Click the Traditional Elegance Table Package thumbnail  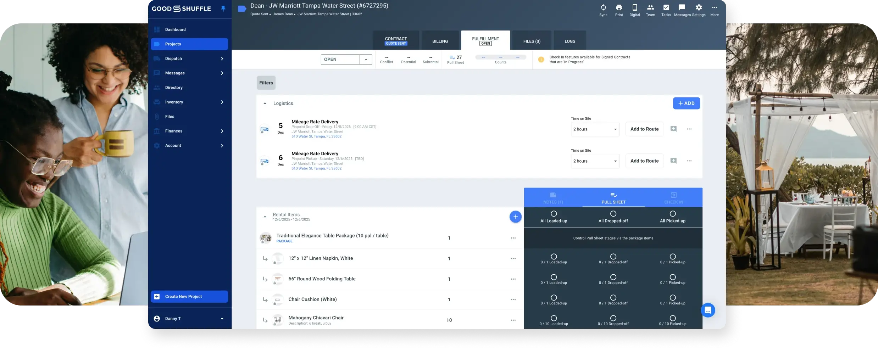[x=266, y=238]
